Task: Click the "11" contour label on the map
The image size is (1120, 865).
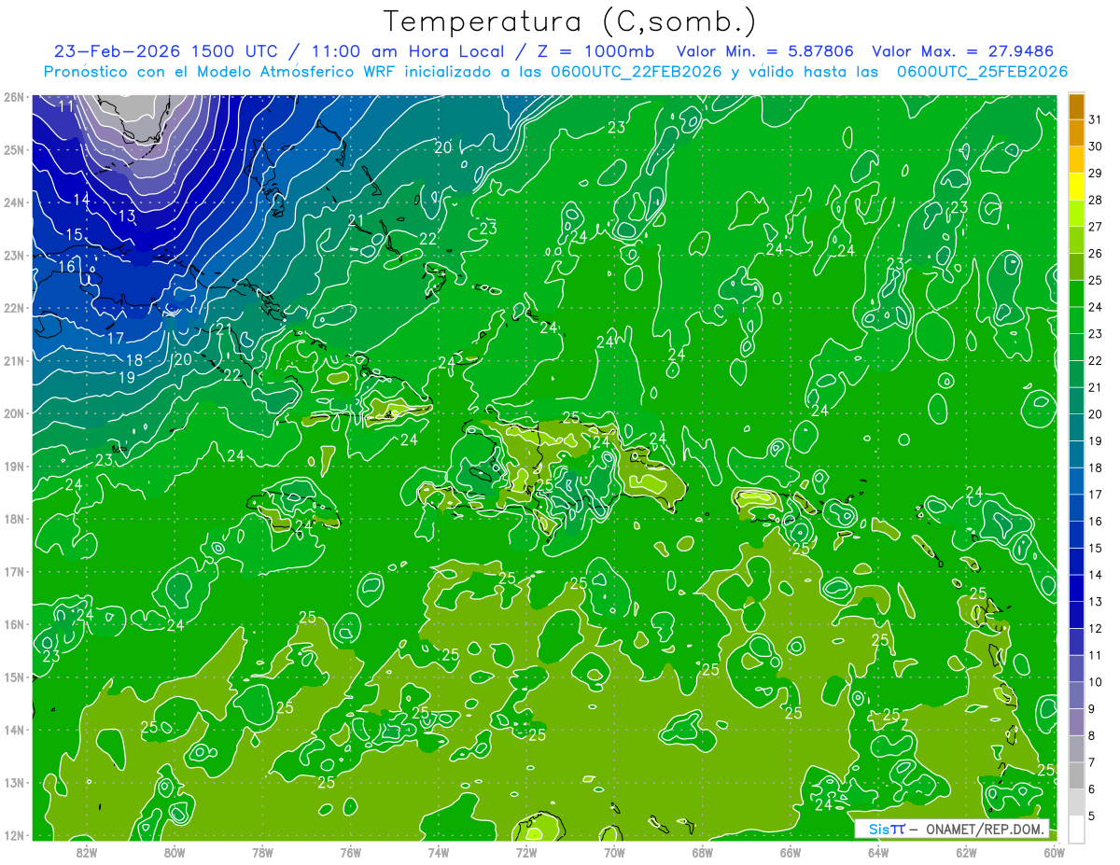Action: click(x=66, y=105)
